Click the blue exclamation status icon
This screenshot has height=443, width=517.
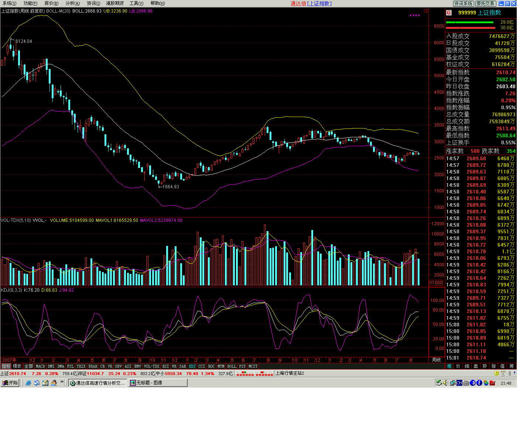(x=514, y=373)
